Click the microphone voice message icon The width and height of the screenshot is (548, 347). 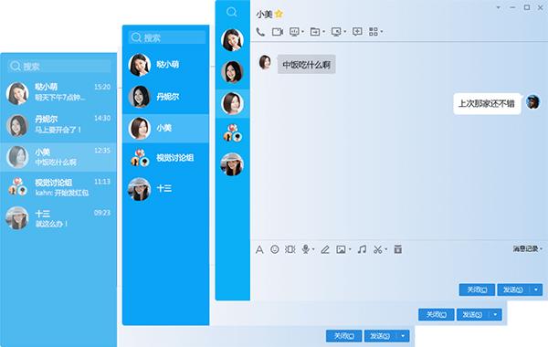click(306, 249)
